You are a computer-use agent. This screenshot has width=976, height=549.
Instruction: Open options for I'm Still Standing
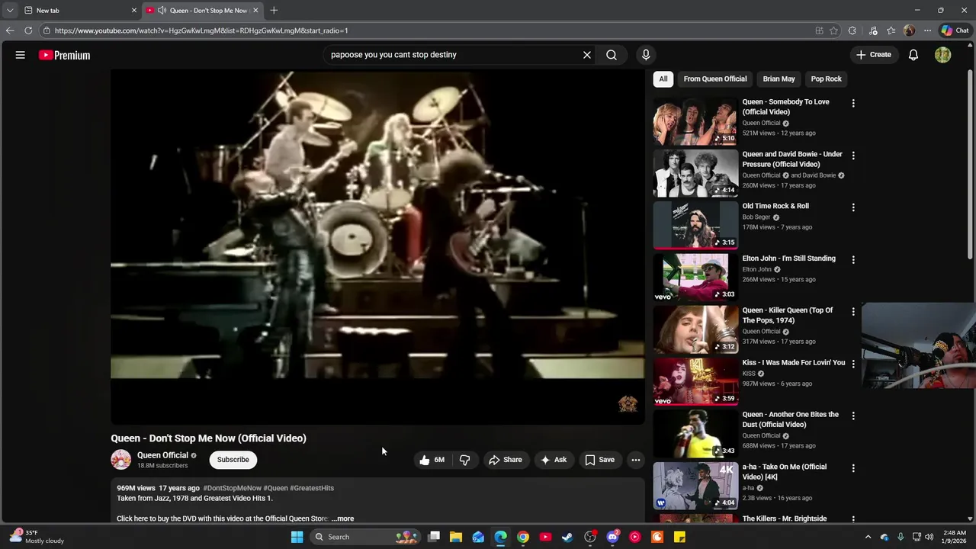[853, 259]
